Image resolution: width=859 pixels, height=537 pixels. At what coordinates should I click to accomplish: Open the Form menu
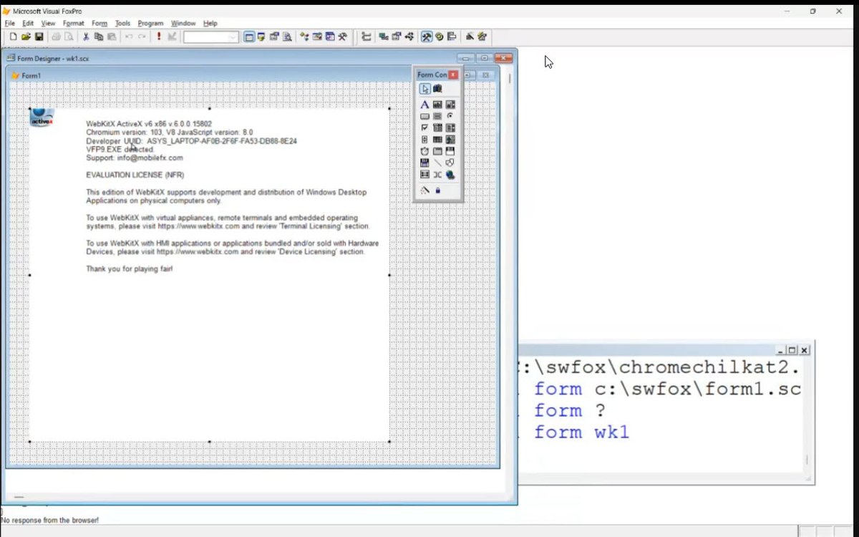coord(99,23)
